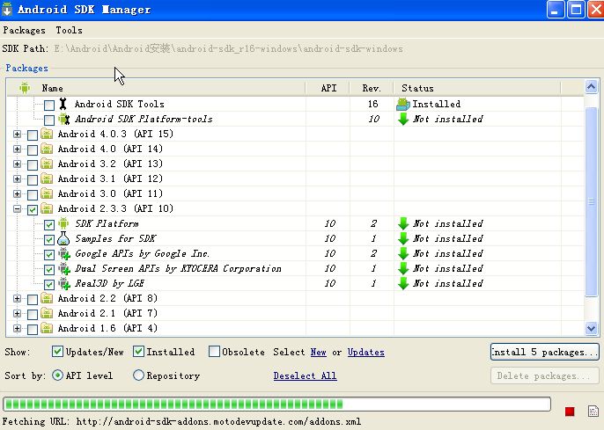Uncheck the Google APIs by Google Inc. checkbox
Viewport: 604px width, 430px height.
click(49, 255)
